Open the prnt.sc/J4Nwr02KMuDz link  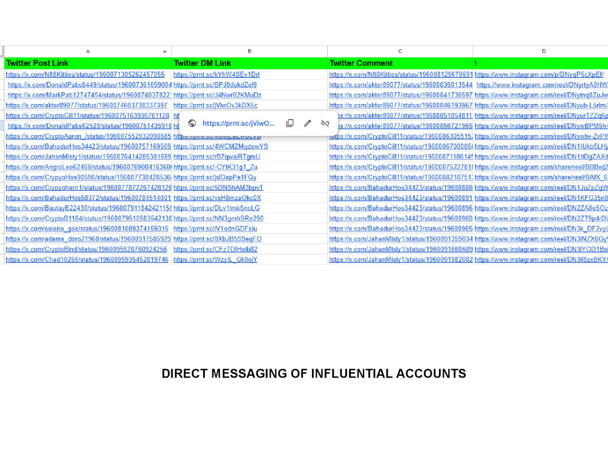218,95
